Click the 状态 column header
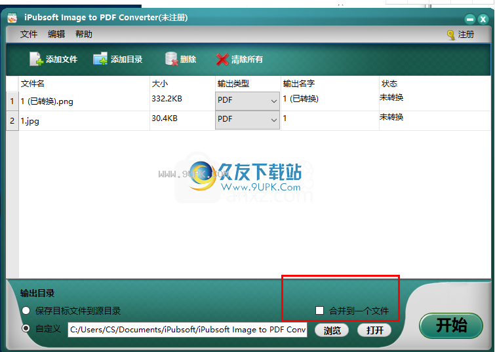495x352 pixels. pos(389,84)
